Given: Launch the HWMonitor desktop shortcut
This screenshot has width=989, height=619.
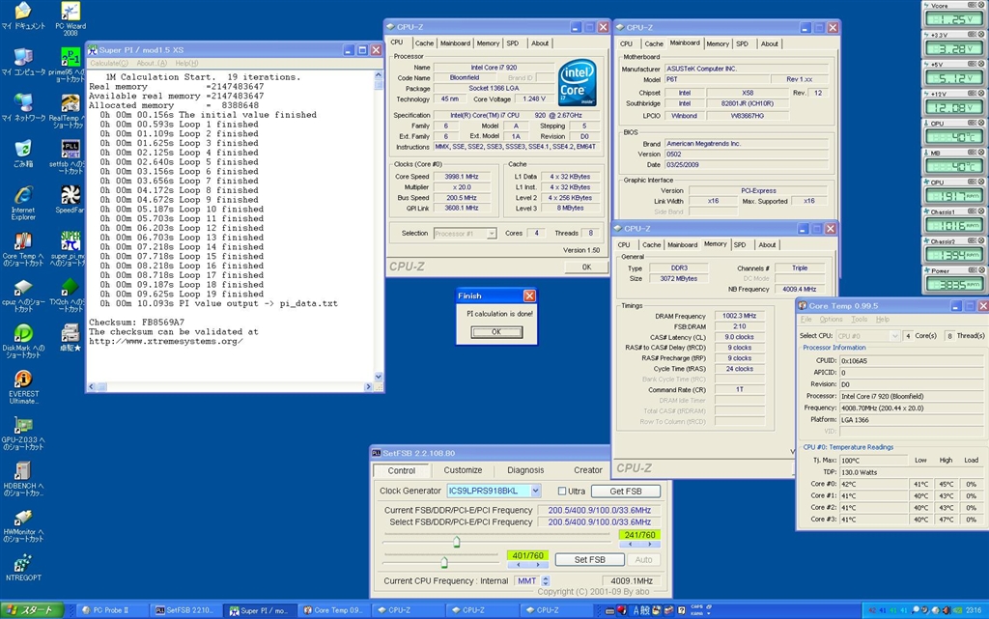Looking at the screenshot, I should [x=22, y=517].
